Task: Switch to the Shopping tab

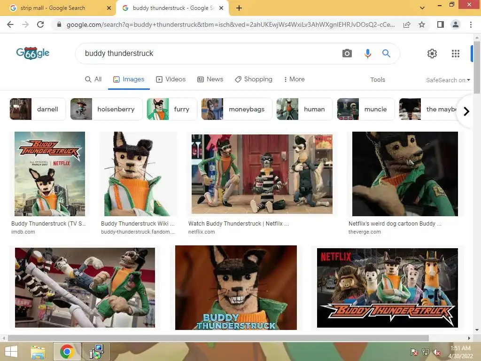Action: (254, 79)
